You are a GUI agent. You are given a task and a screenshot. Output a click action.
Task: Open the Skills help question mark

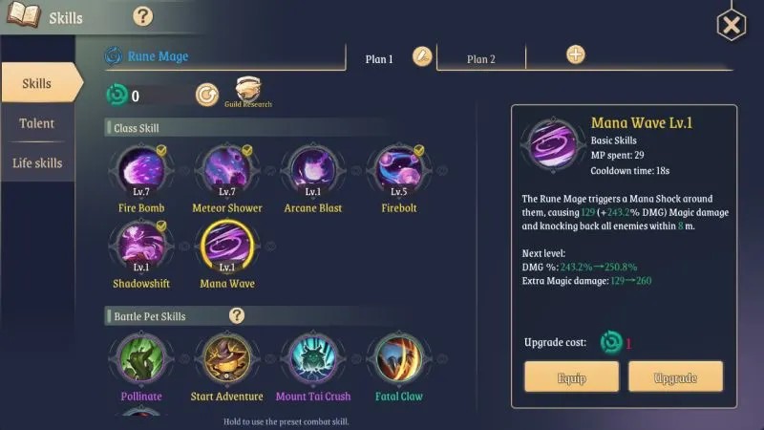(142, 16)
